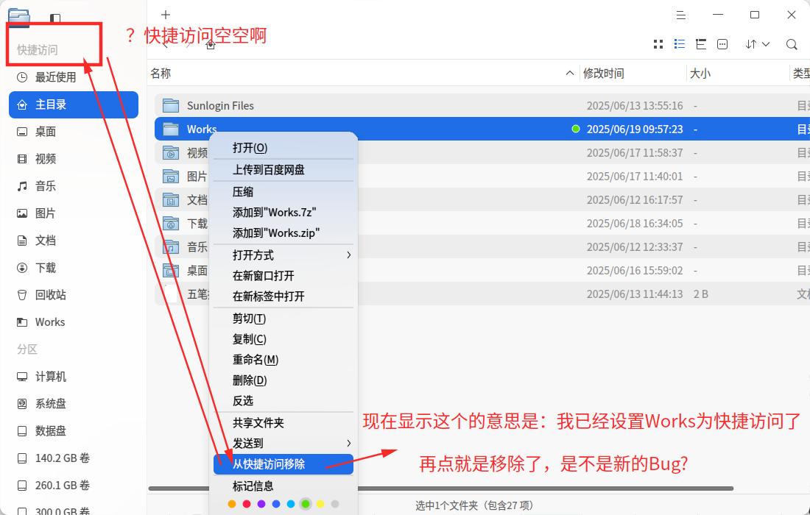810x515 pixels.
Task: Choose 复制(C) in the context menu
Action: click(x=283, y=339)
